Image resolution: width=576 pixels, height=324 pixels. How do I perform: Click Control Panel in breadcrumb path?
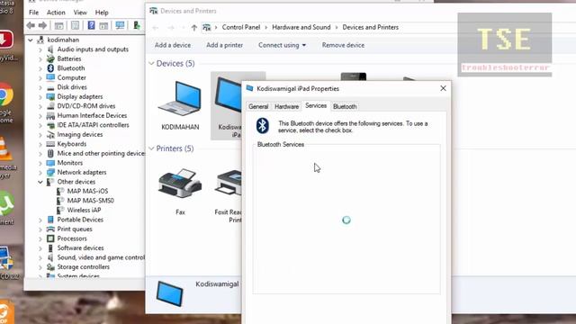(241, 27)
